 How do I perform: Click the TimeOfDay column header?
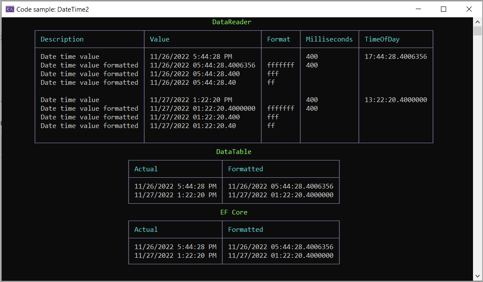pyautogui.click(x=382, y=39)
